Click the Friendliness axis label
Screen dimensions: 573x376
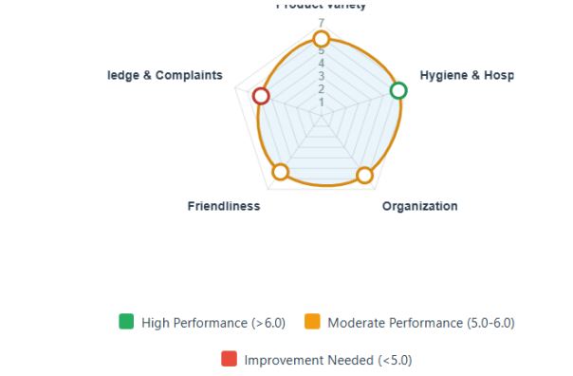coord(224,206)
